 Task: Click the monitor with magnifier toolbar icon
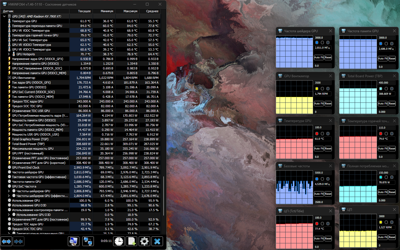pyautogui.click(x=74, y=241)
